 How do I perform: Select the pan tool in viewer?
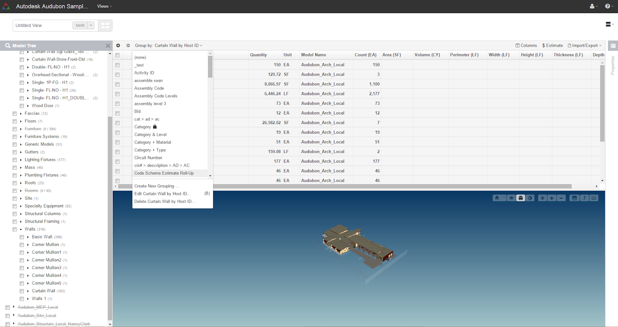click(543, 198)
